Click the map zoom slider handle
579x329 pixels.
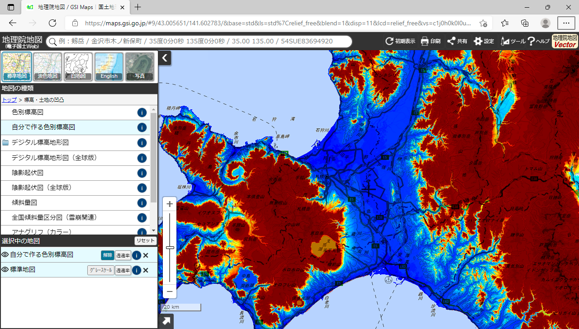coord(170,248)
